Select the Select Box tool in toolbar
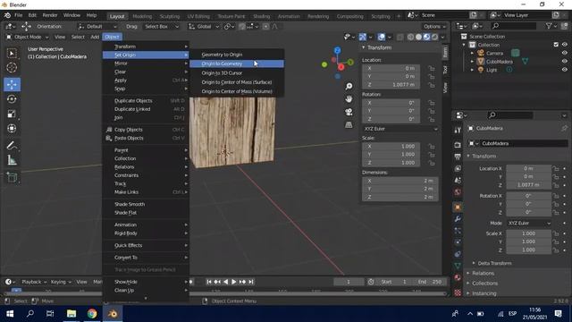Viewport: 572px width, 322px height. click(x=12, y=54)
